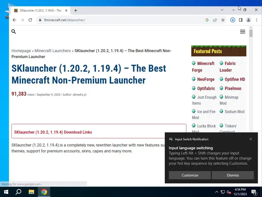
Task: Open the Fabric Loader featured post
Action: coord(228,67)
